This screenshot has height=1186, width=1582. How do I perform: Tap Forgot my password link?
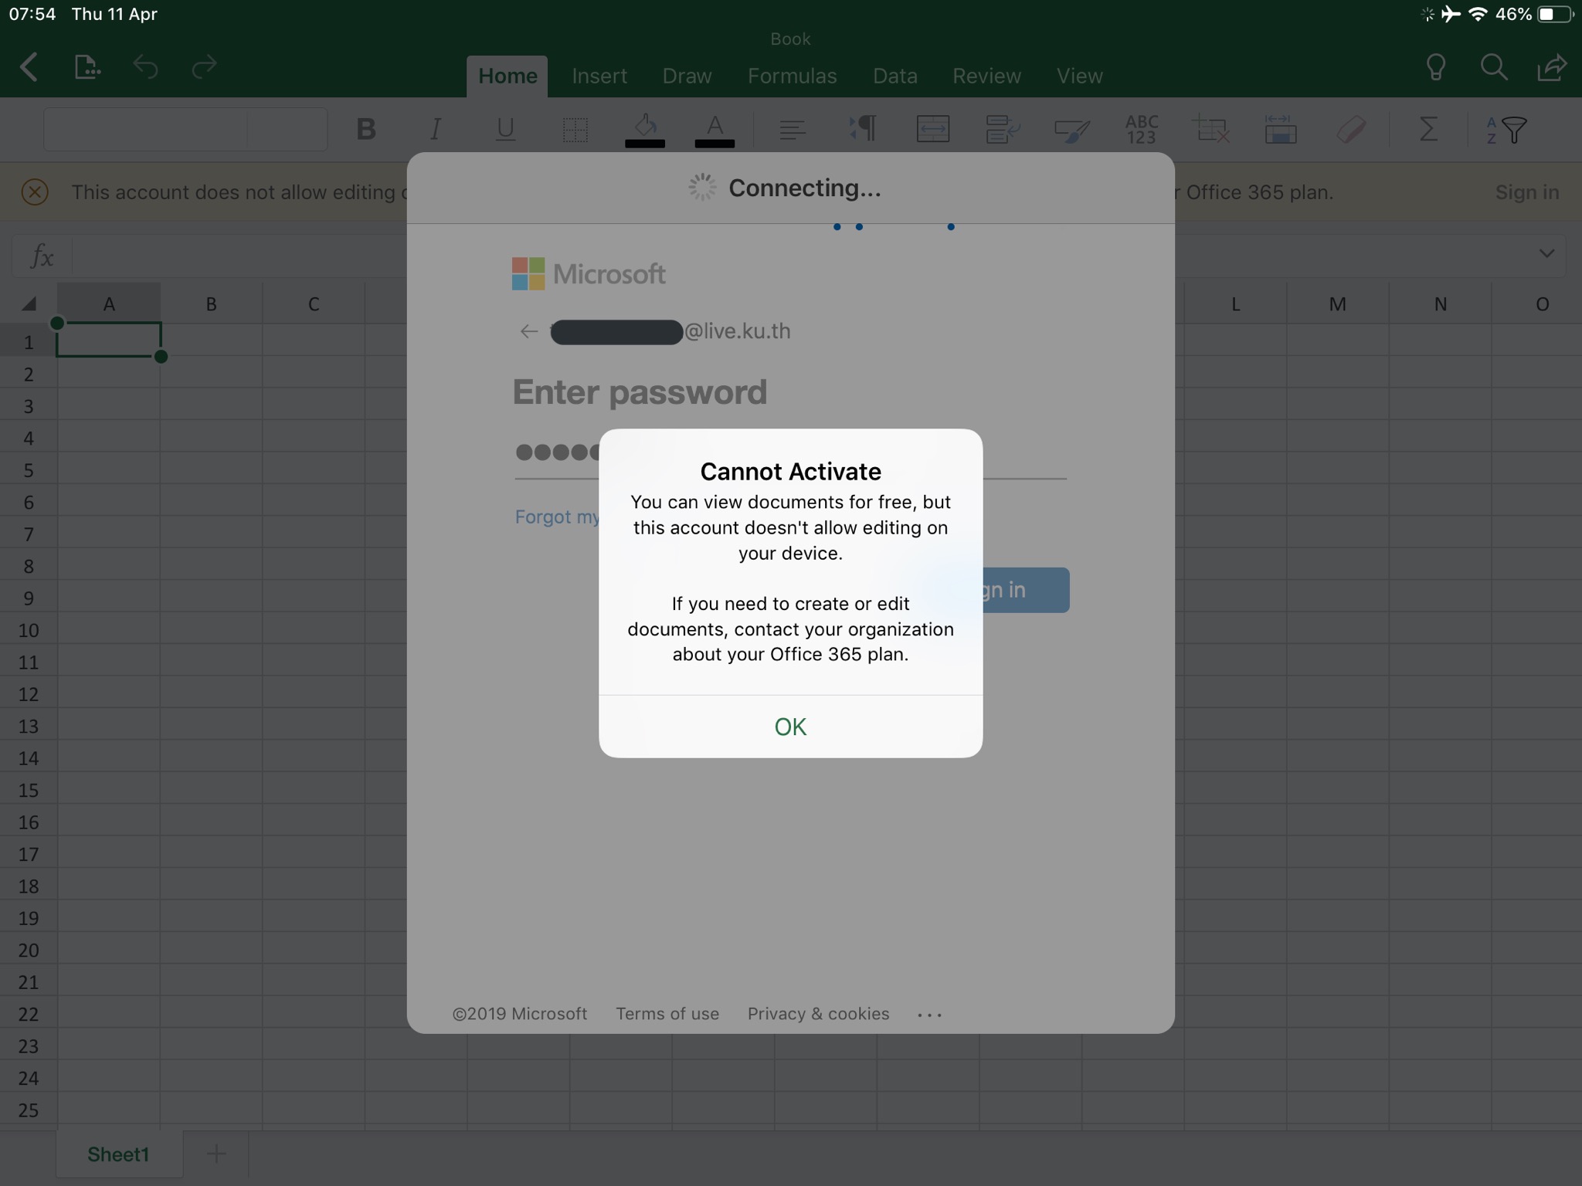(558, 517)
